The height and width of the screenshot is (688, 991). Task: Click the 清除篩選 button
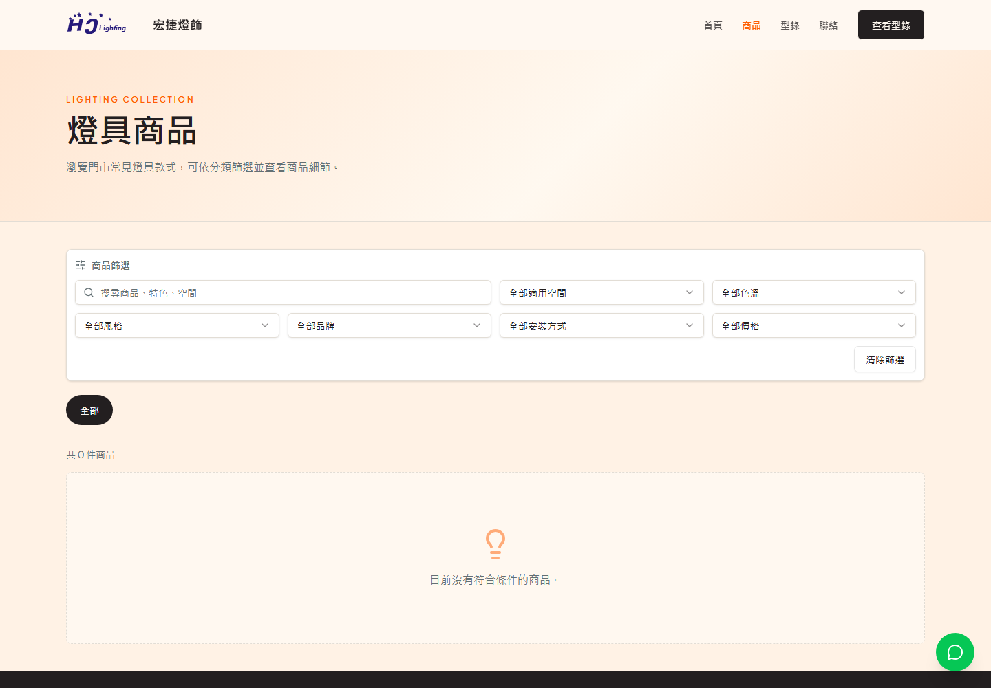click(x=885, y=359)
